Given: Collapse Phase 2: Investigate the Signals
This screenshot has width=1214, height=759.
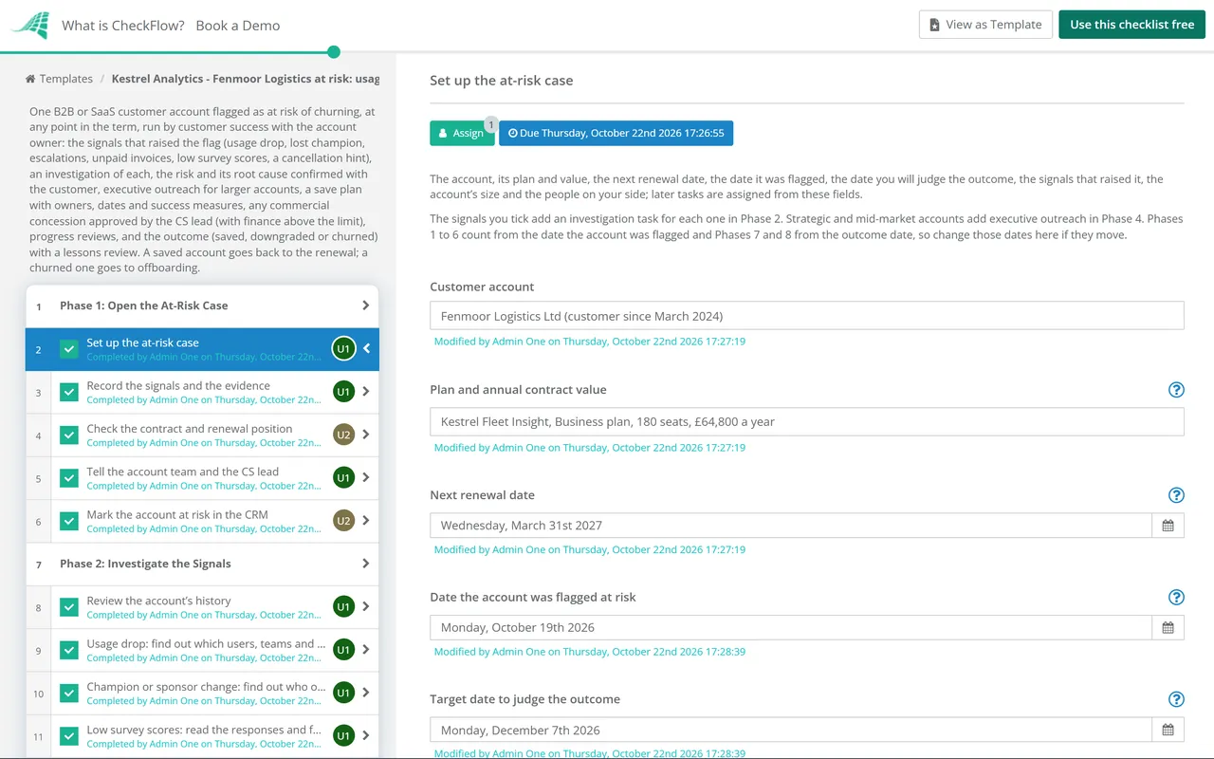Looking at the screenshot, I should tap(366, 564).
